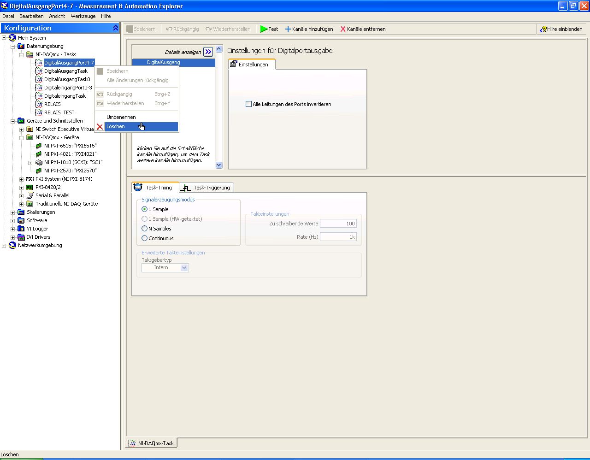The height and width of the screenshot is (460, 590).
Task: Click the Serial & Parallel icon
Action: 30,195
